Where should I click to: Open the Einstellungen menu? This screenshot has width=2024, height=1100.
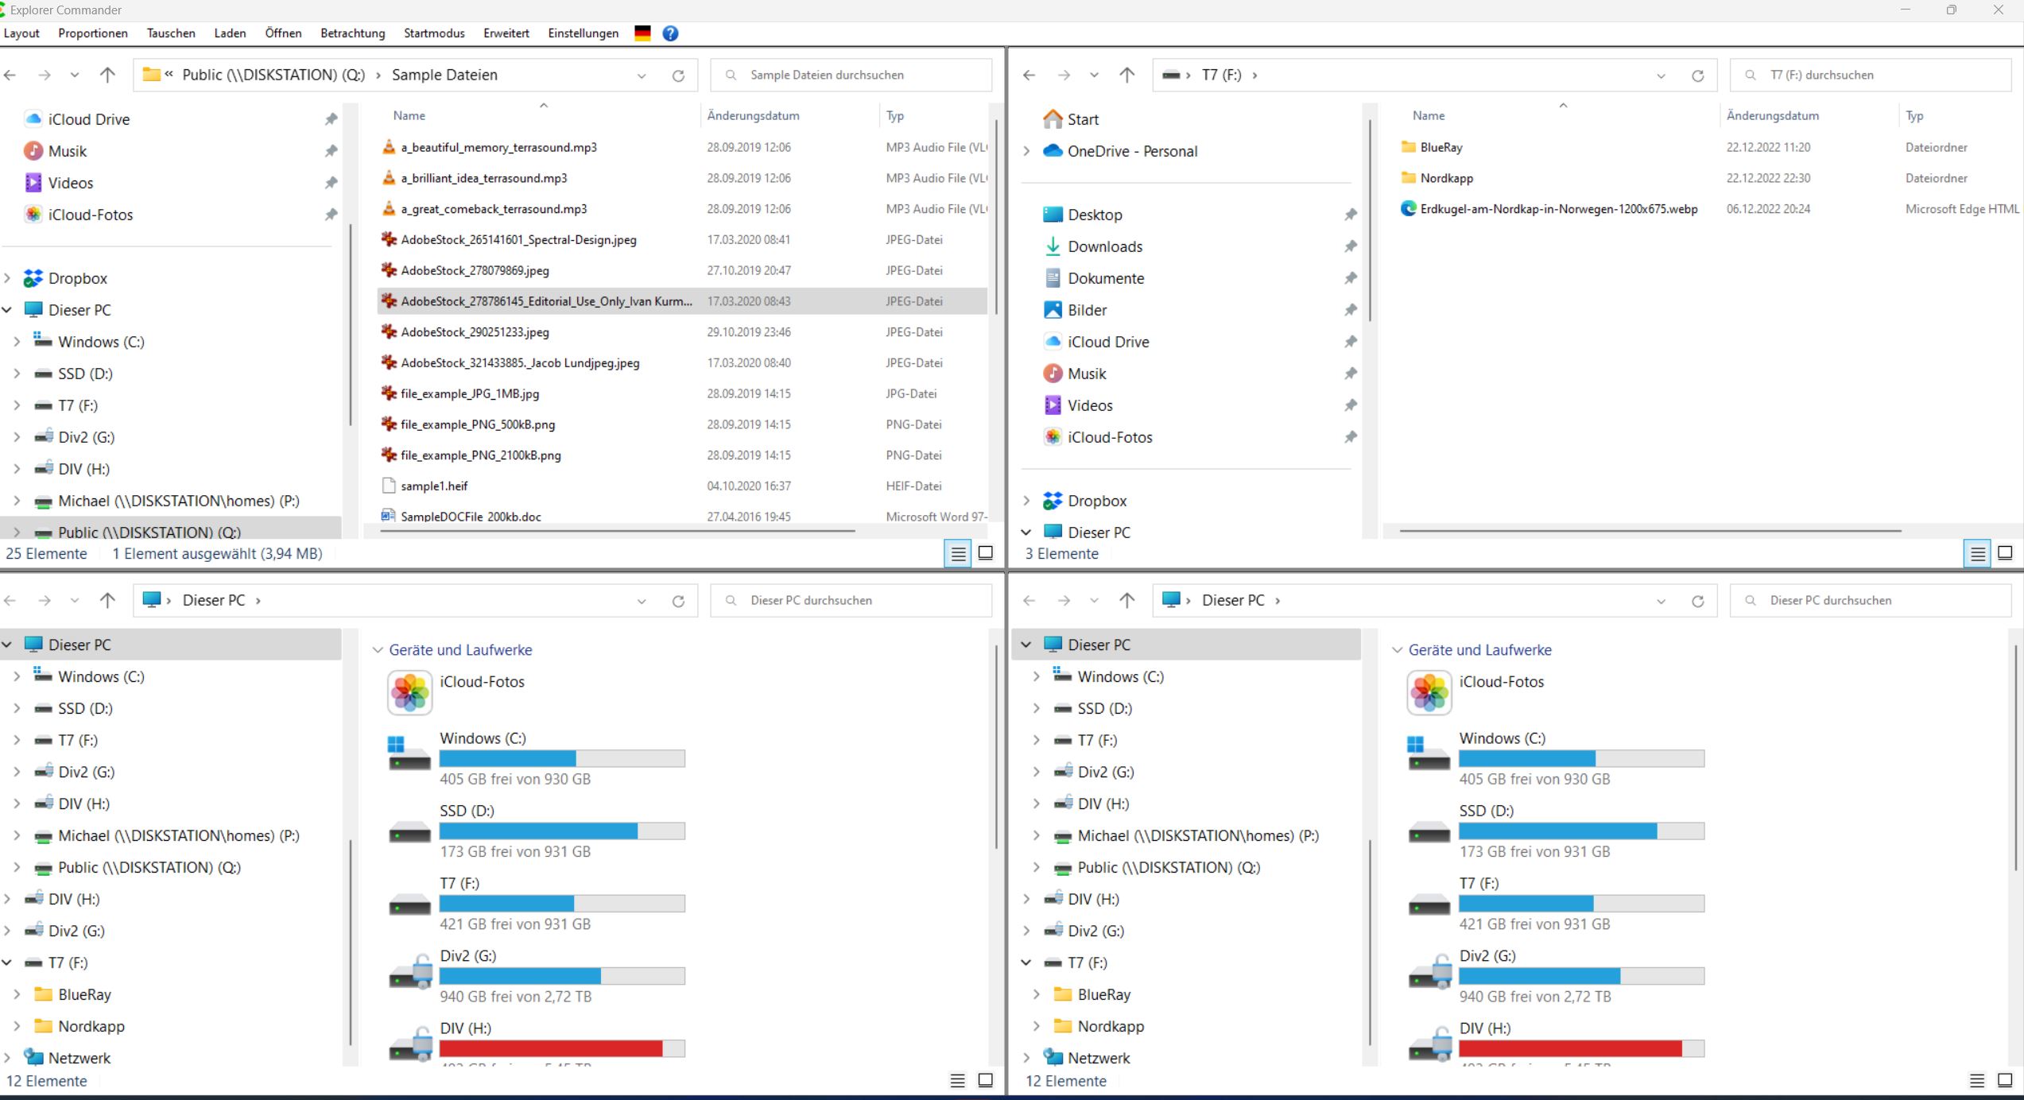pos(583,33)
